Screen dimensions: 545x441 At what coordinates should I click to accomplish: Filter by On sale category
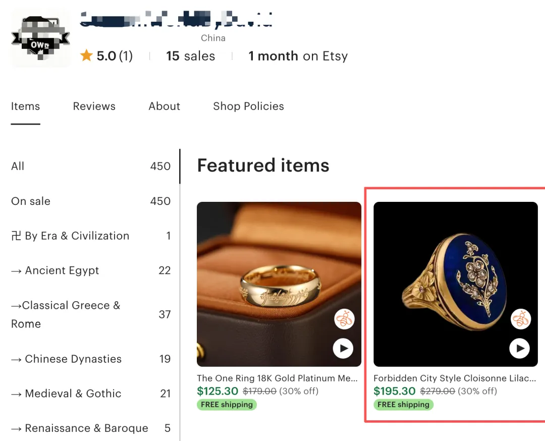click(31, 201)
